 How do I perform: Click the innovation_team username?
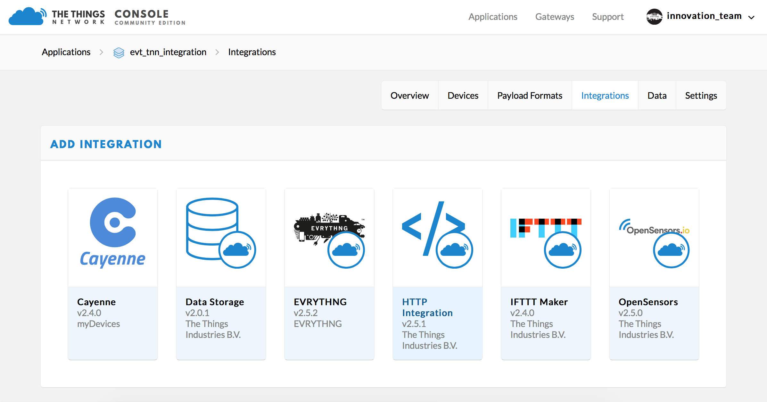click(x=704, y=16)
